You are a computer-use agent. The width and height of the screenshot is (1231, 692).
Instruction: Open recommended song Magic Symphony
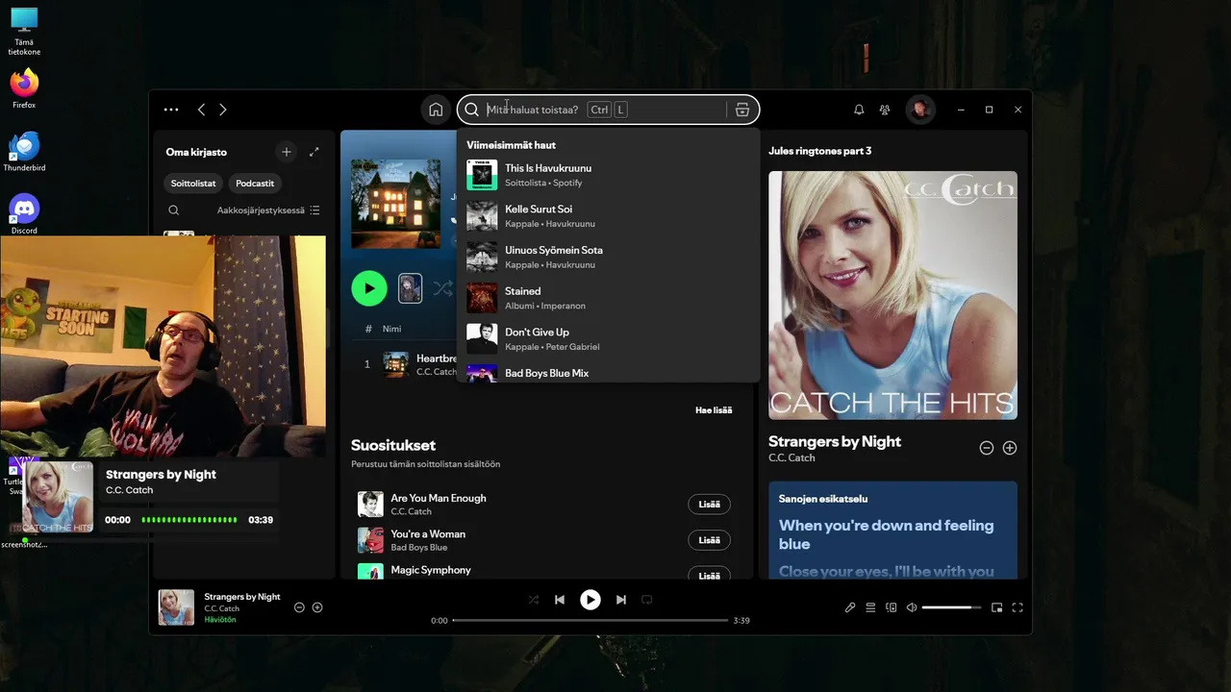click(431, 570)
